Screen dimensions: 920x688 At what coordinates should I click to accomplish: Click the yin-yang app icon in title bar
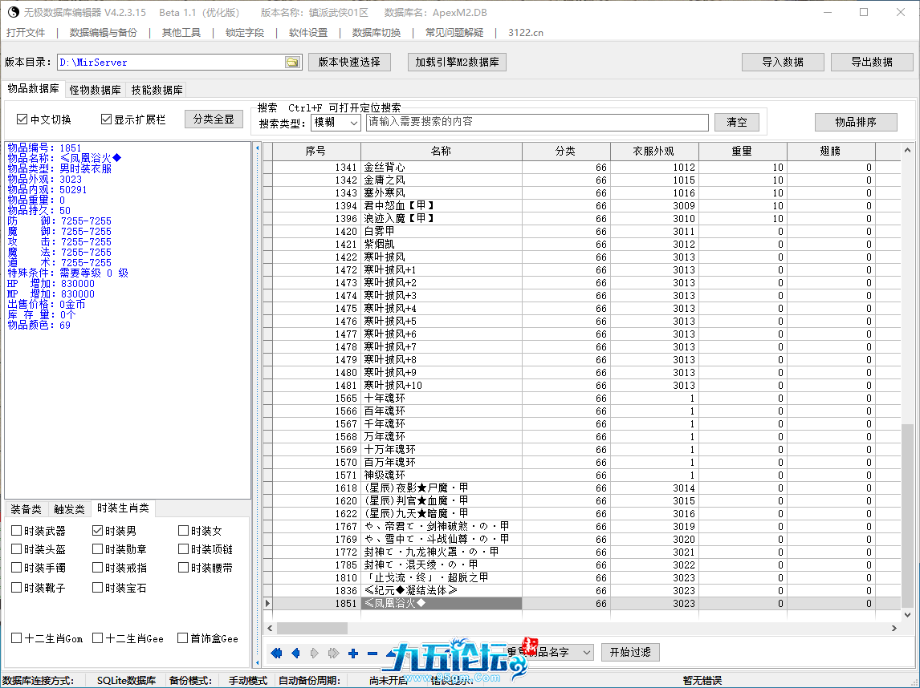(13, 12)
